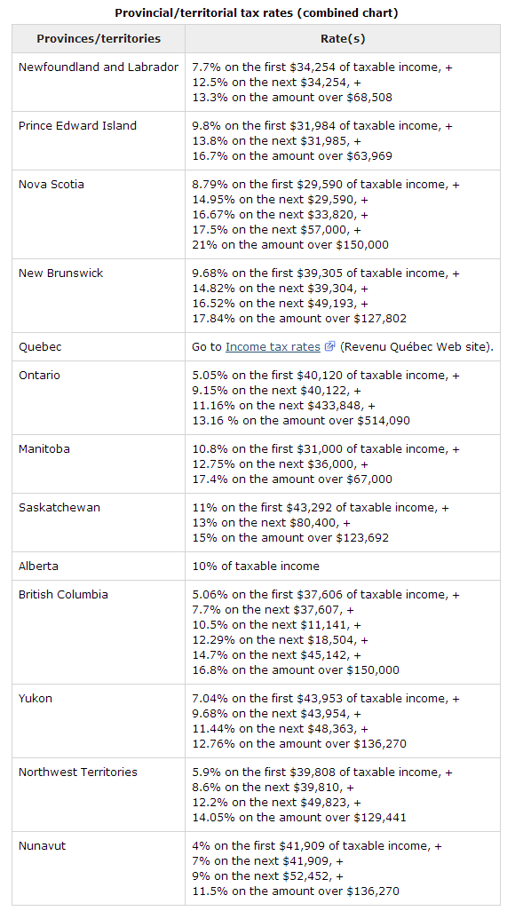
Task: Click the external link icon beside Income tax rates
Action: (329, 347)
